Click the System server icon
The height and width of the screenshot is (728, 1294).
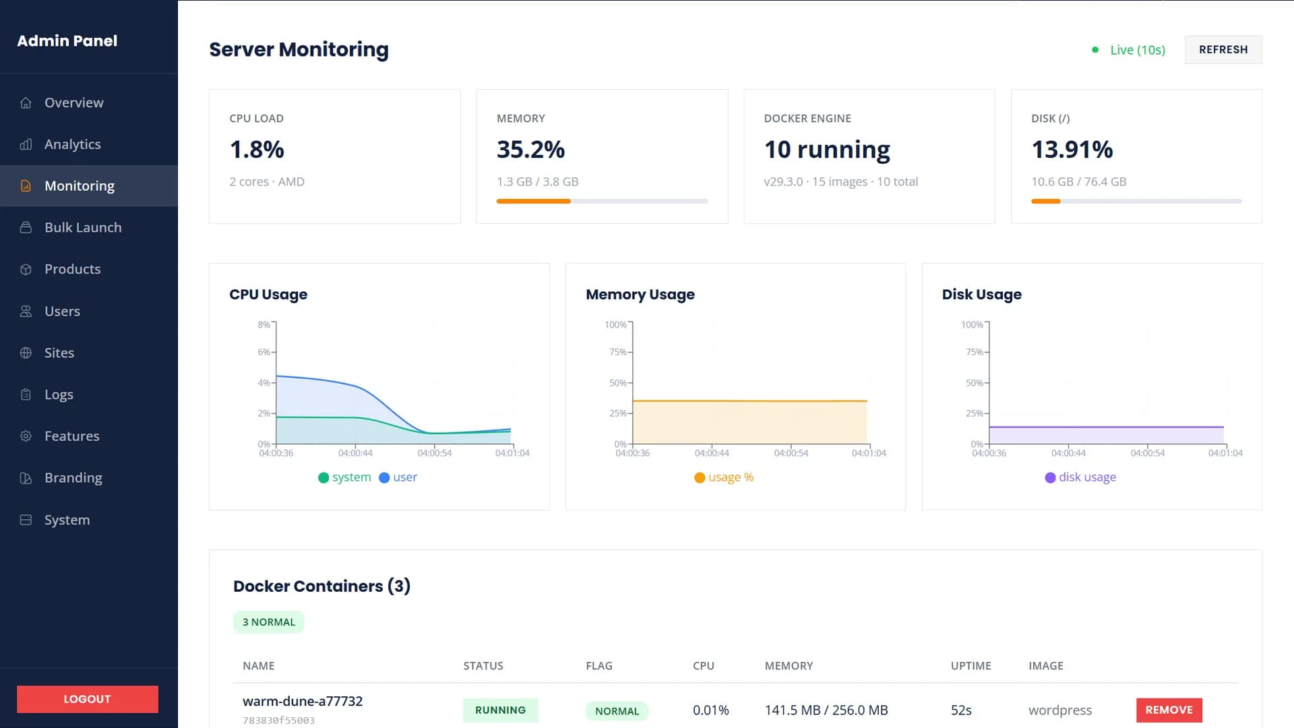(x=26, y=520)
